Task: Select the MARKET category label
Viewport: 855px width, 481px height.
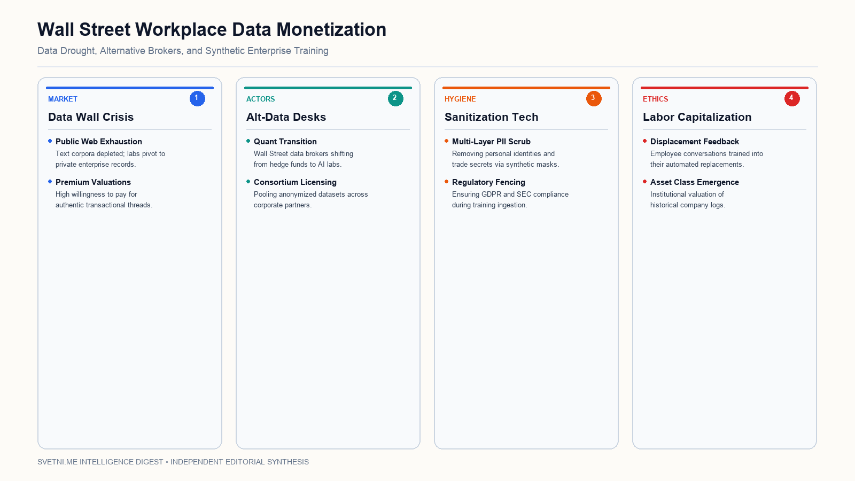Action: pyautogui.click(x=63, y=99)
